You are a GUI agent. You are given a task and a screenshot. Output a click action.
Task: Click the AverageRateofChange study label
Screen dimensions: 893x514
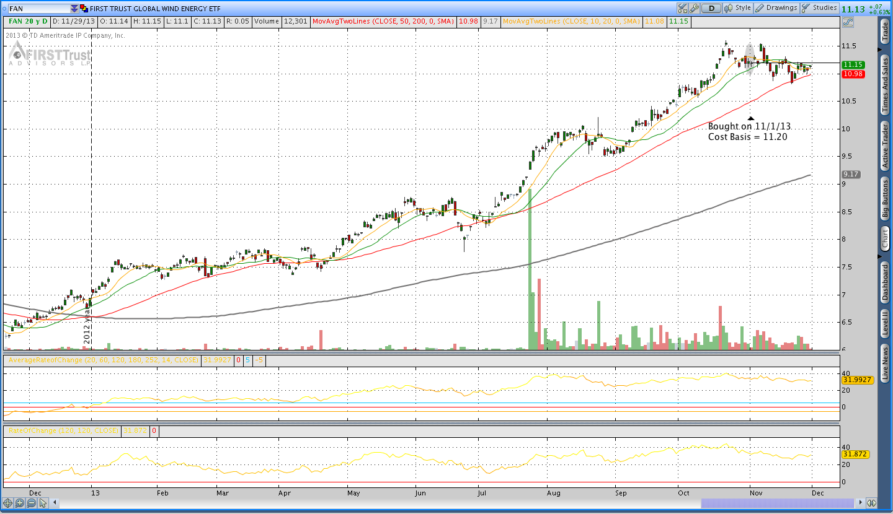102,359
